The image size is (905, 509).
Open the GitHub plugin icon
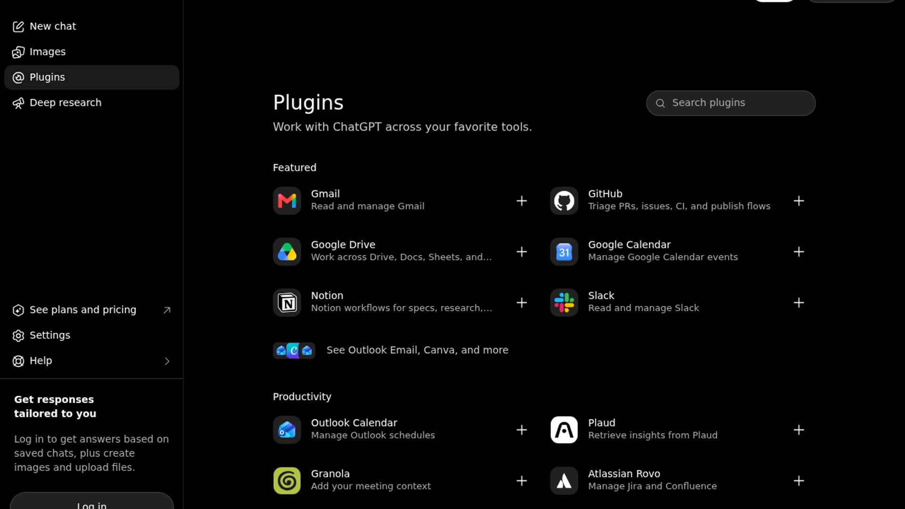564,201
